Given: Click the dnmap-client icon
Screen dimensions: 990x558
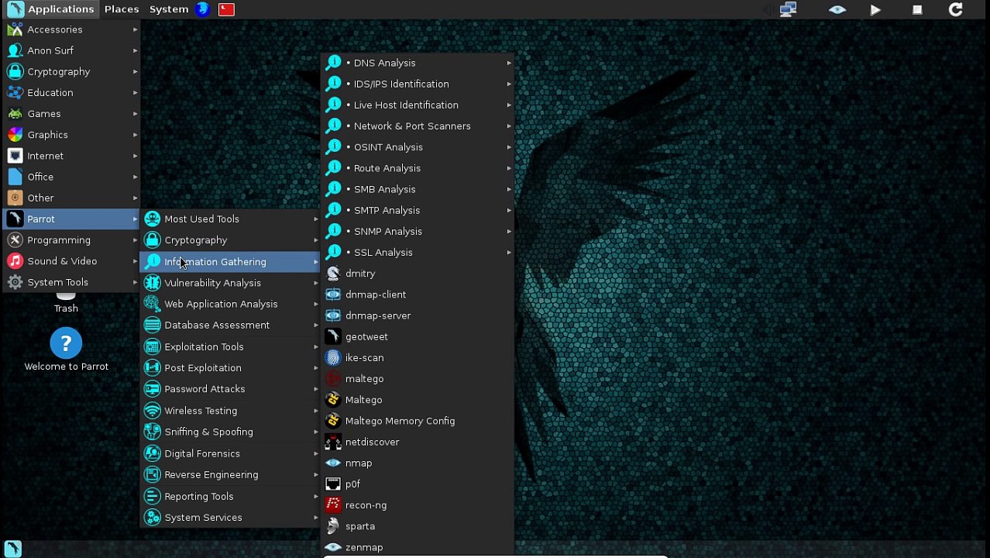Looking at the screenshot, I should (x=333, y=294).
